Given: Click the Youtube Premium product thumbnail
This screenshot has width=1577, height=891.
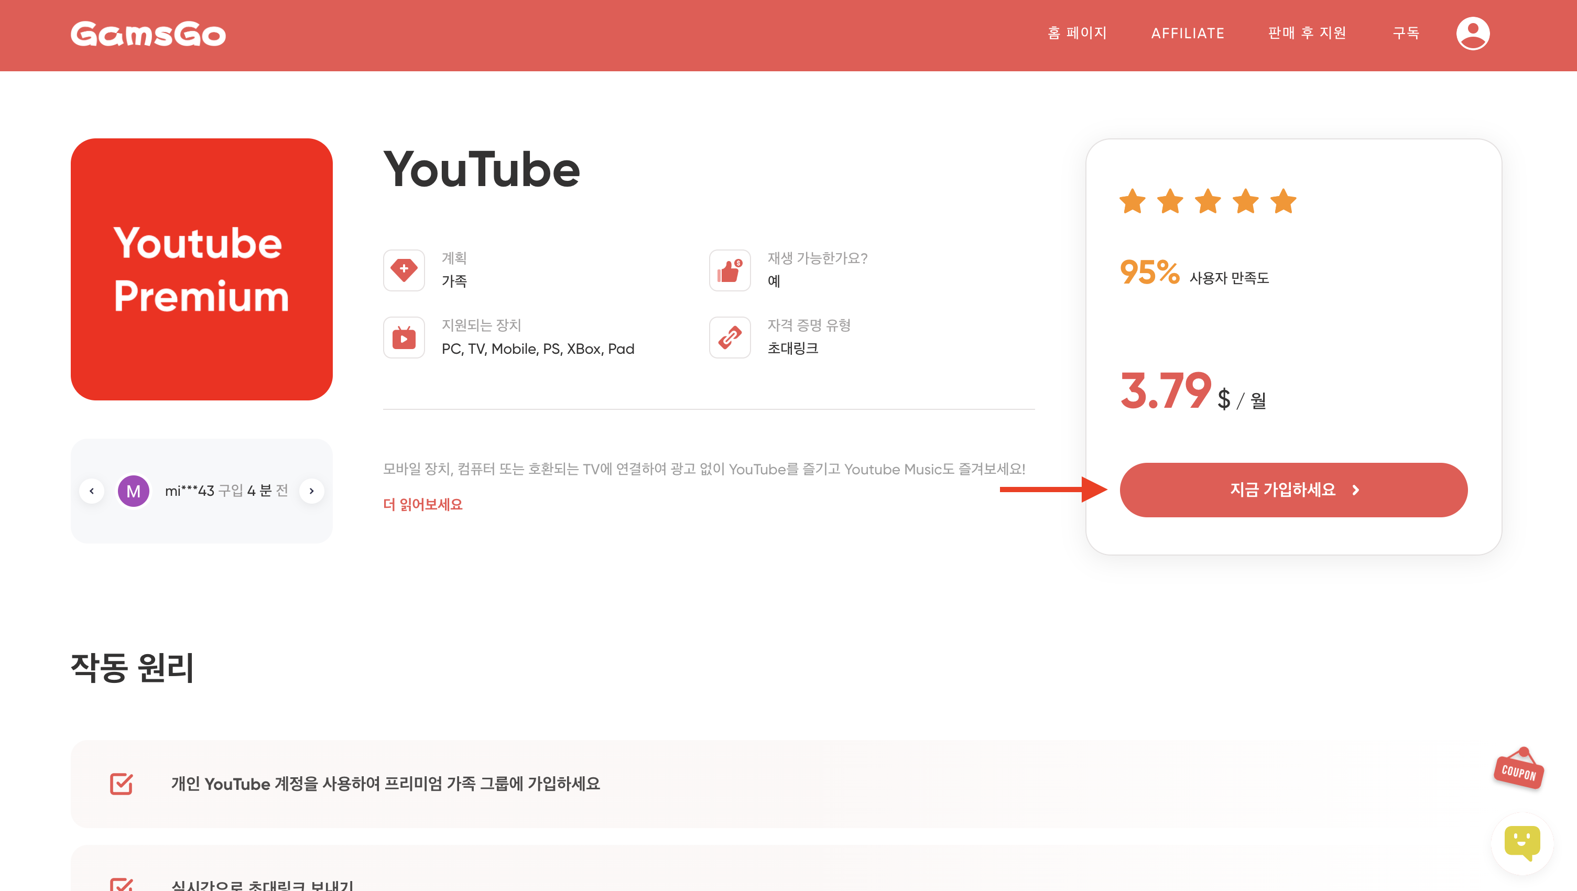Looking at the screenshot, I should pos(201,269).
